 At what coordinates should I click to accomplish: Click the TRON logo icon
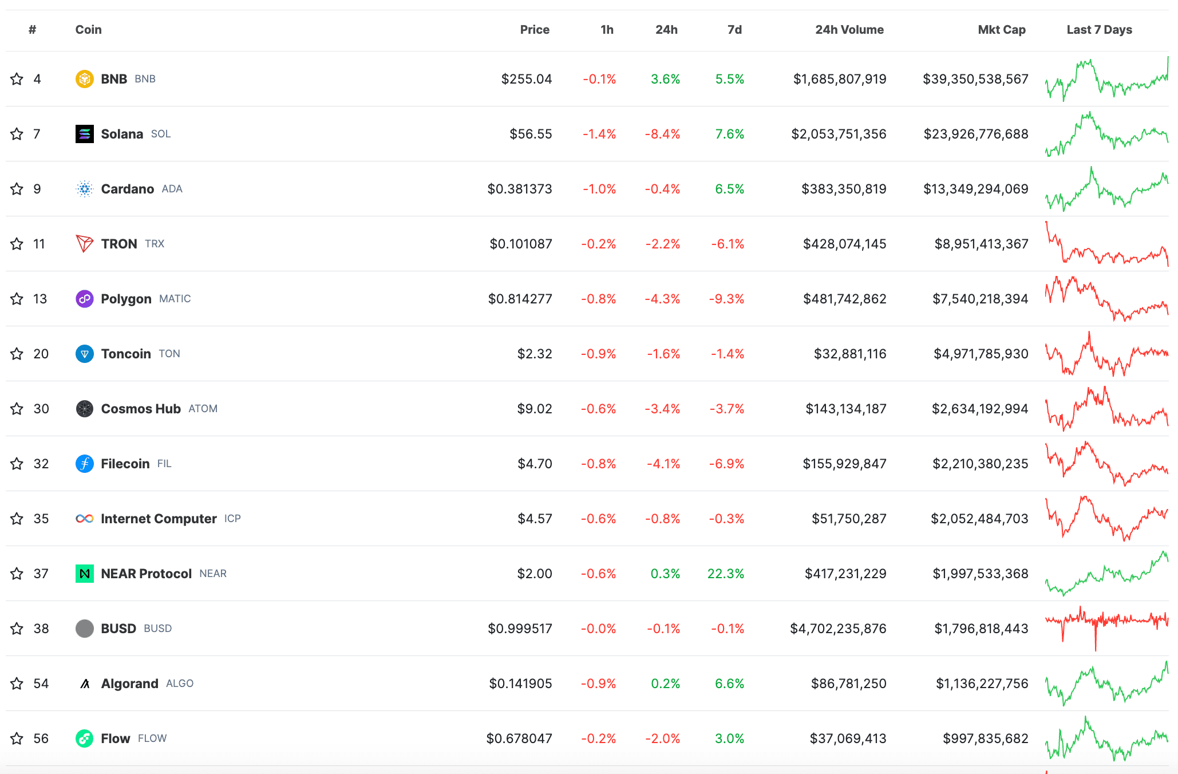84,244
